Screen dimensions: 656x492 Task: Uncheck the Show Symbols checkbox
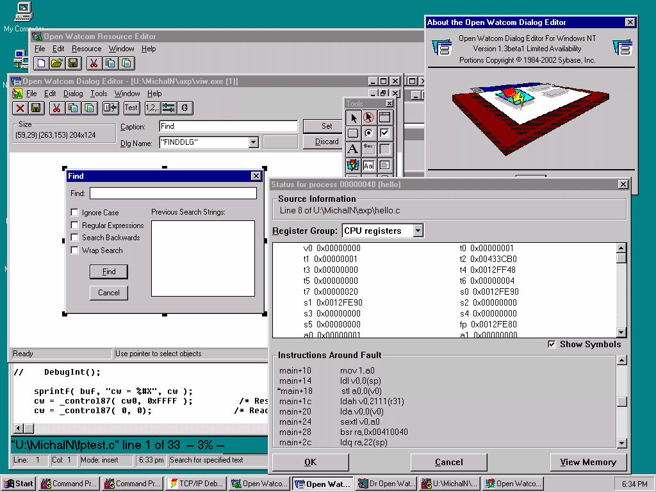[x=552, y=344]
